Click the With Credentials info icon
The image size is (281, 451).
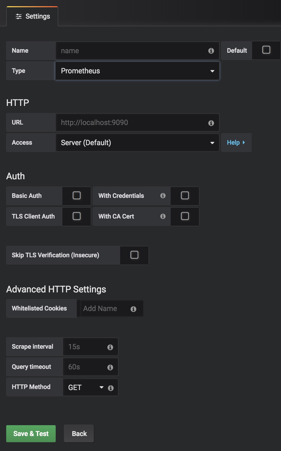[x=163, y=196]
